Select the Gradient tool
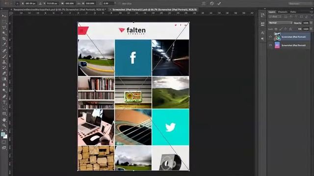314x176 pixels. (x=4, y=79)
